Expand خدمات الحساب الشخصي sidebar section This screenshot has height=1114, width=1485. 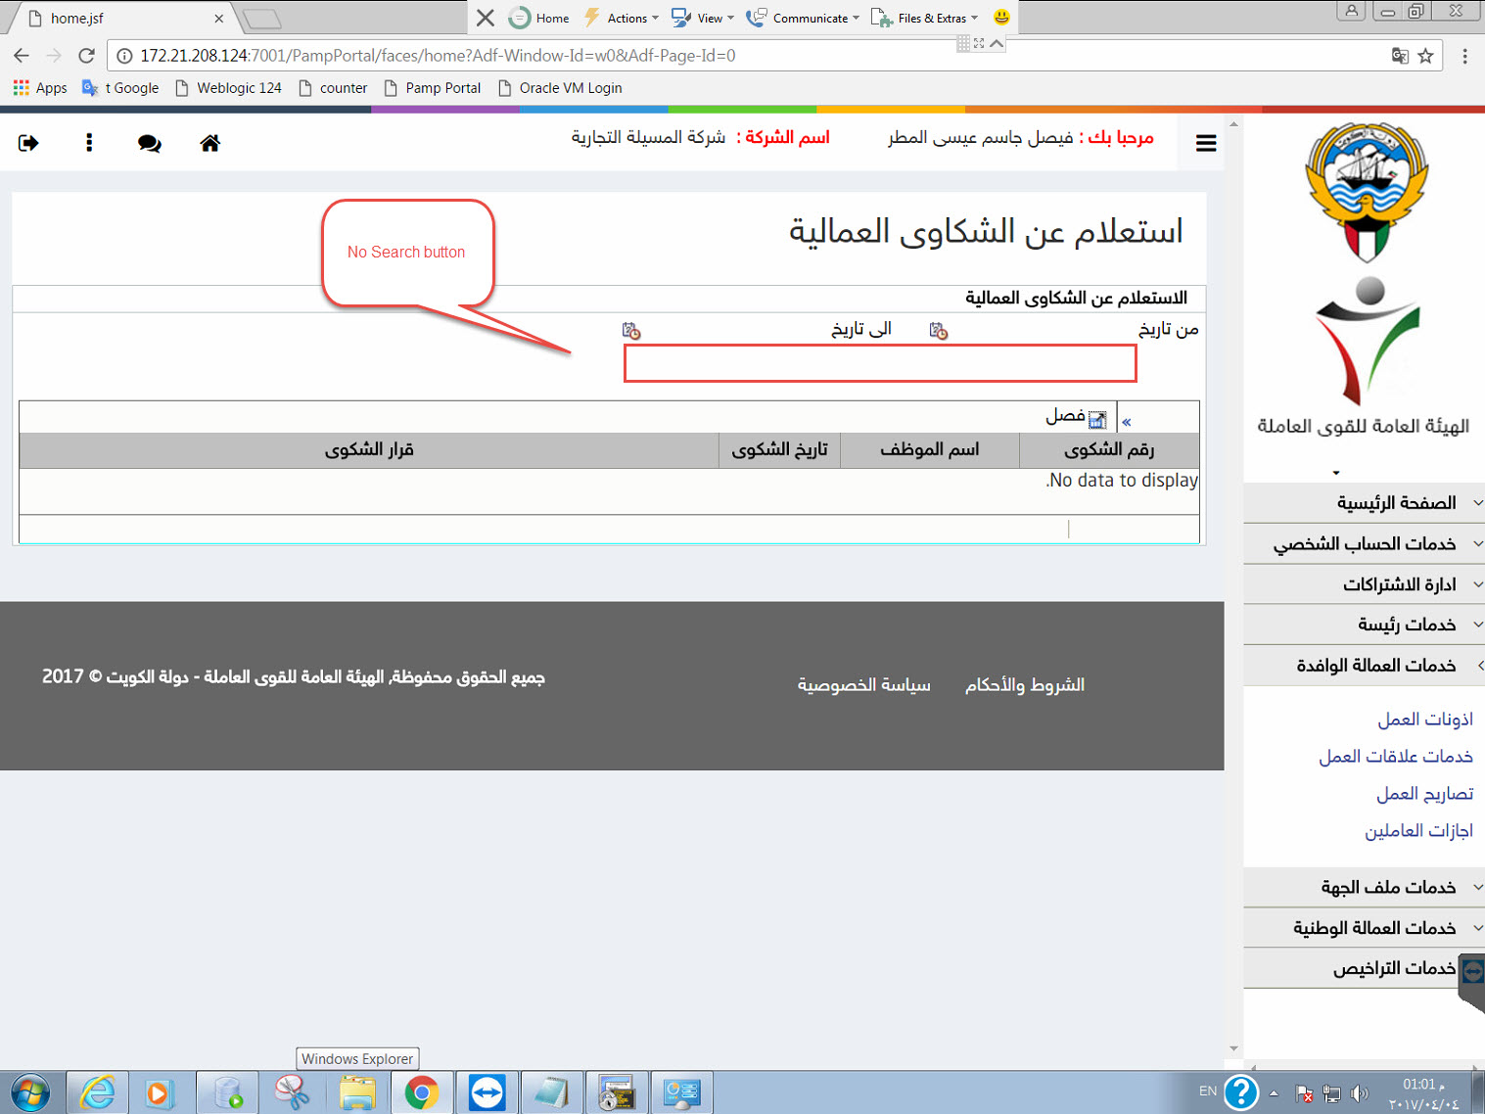(1365, 543)
